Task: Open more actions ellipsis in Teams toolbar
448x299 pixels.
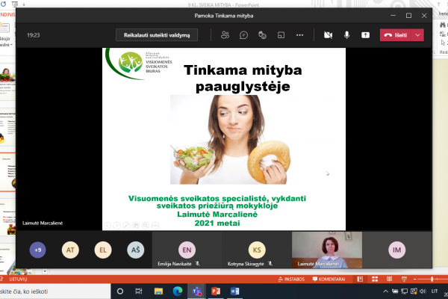Action: (299, 35)
